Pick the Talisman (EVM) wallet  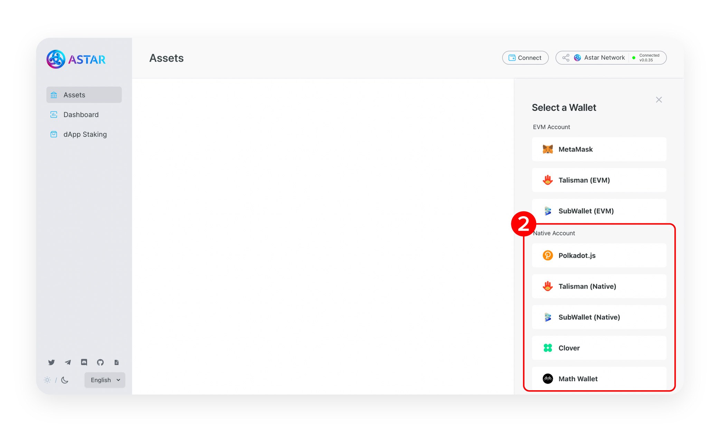(599, 180)
